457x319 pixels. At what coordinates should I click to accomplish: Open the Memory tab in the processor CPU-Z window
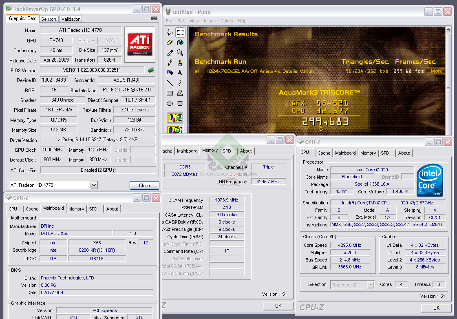click(x=368, y=153)
